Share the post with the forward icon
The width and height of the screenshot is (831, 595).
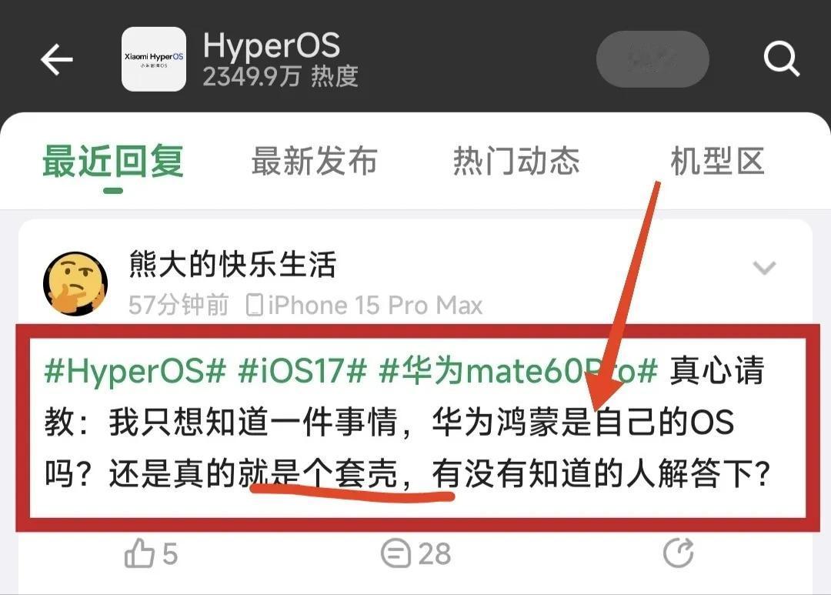pos(679,553)
